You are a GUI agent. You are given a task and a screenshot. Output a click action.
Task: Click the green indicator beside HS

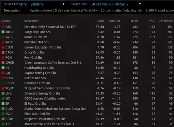tap(3, 68)
